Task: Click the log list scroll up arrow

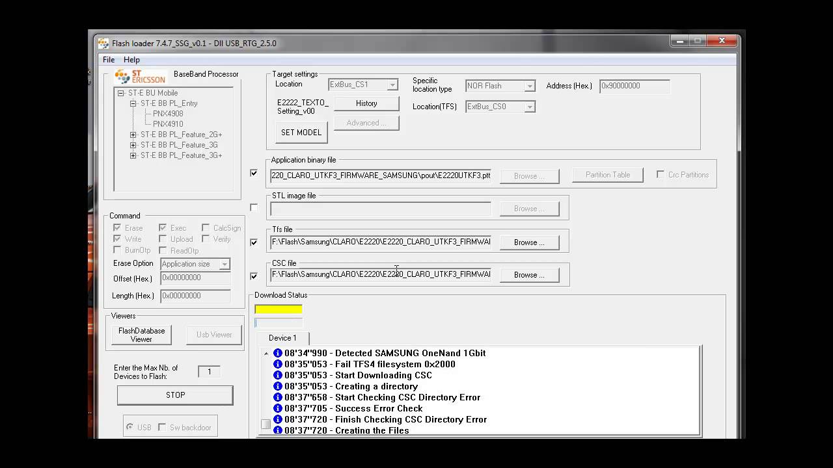Action: pos(266,354)
